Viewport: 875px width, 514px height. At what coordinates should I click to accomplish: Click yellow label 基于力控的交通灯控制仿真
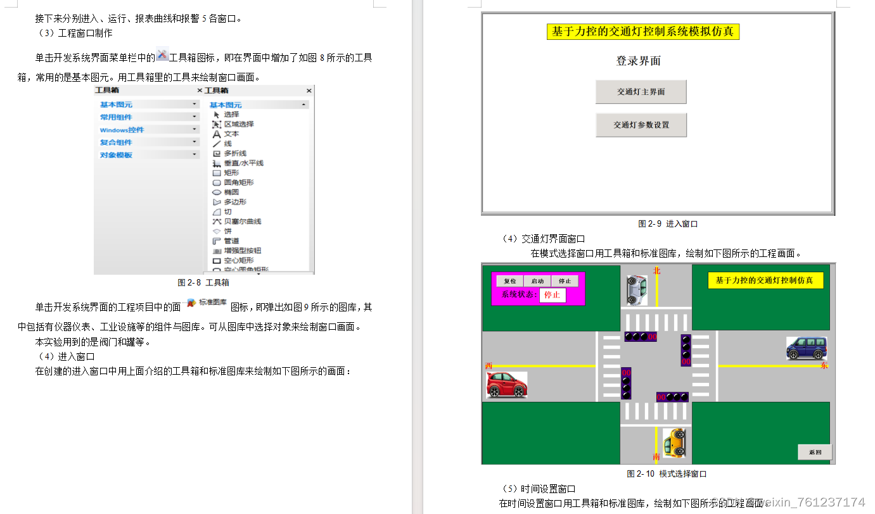(765, 280)
